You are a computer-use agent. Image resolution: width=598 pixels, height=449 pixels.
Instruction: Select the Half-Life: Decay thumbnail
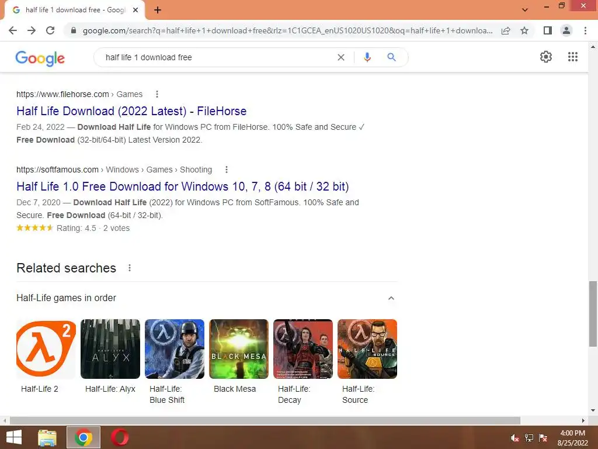[x=303, y=349]
